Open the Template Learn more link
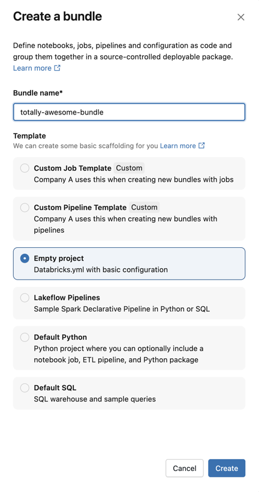 pos(178,146)
